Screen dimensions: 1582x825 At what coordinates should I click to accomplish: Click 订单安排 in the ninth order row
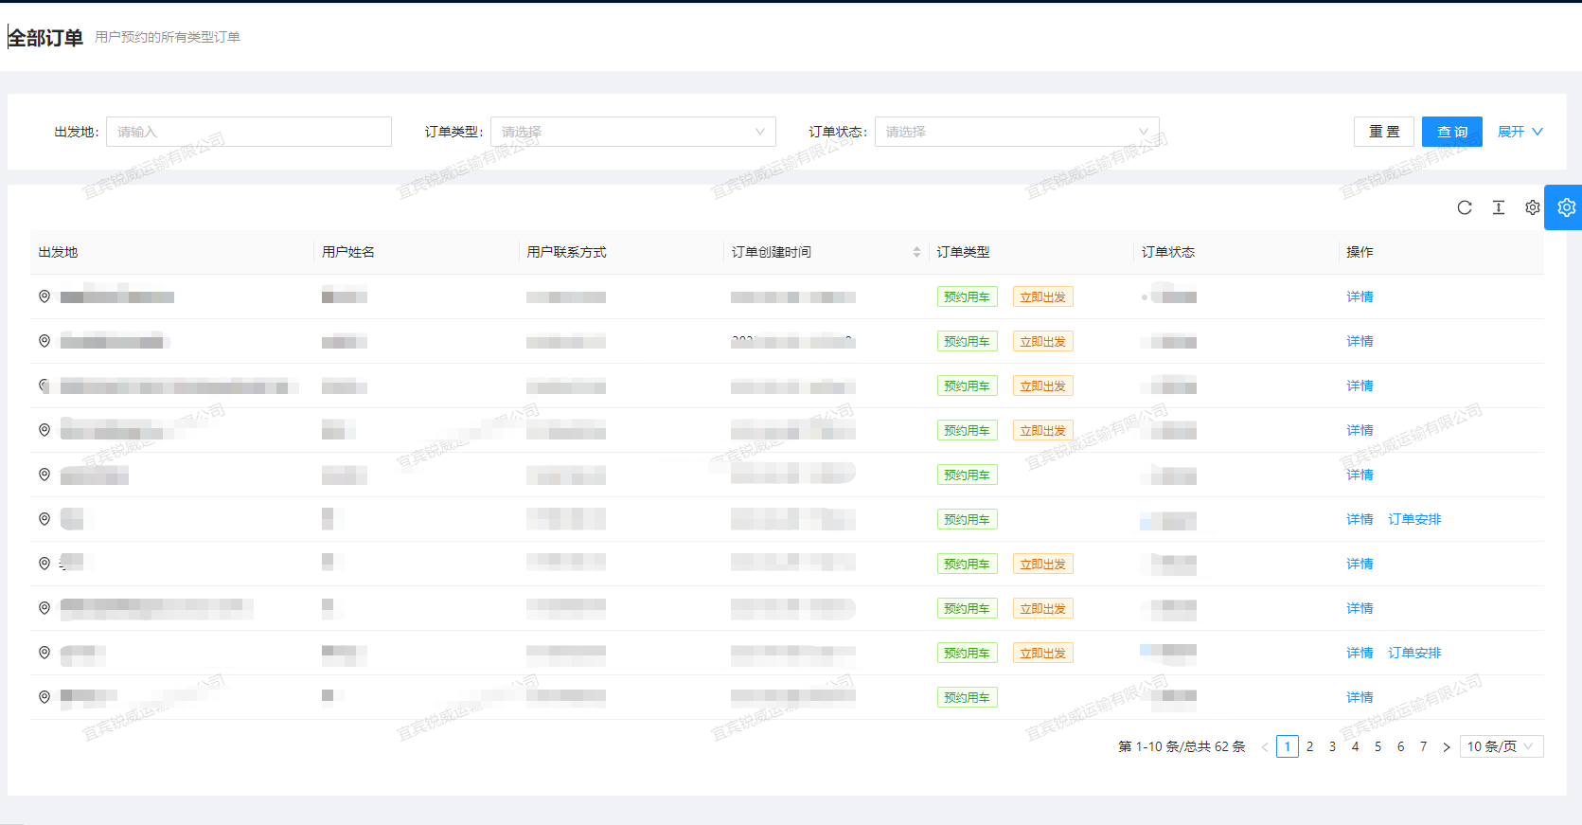pyautogui.click(x=1414, y=653)
